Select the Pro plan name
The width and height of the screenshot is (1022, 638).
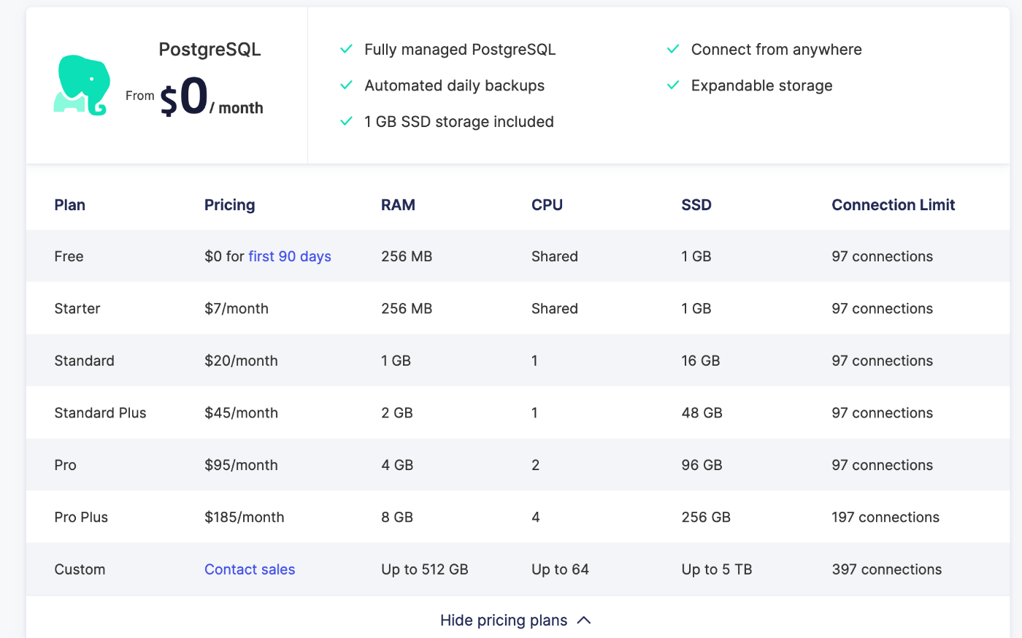point(65,465)
